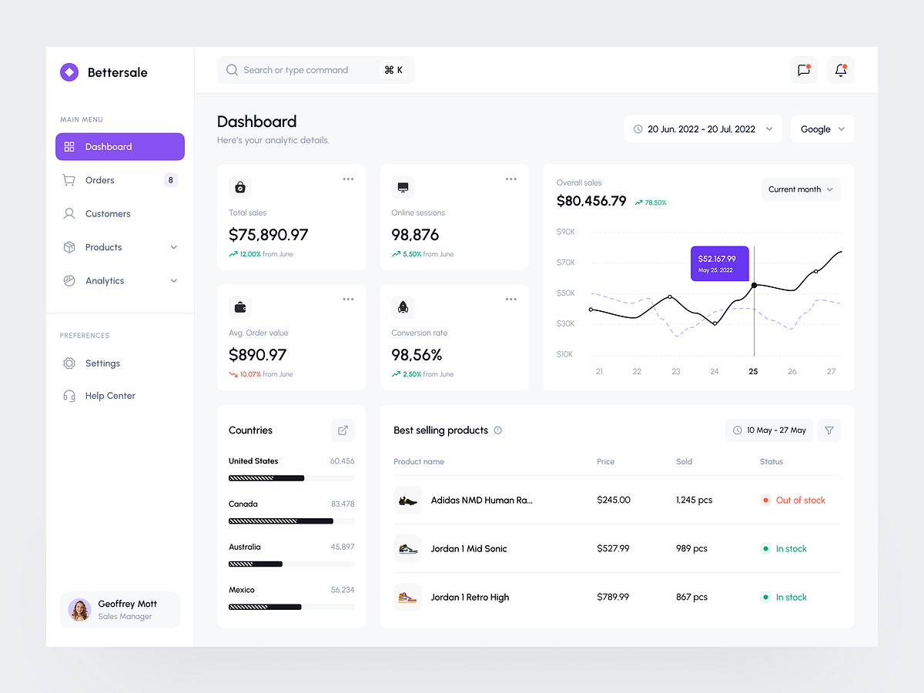This screenshot has height=693, width=924.
Task: Expand the Analytics sidebar section
Action: coord(119,280)
